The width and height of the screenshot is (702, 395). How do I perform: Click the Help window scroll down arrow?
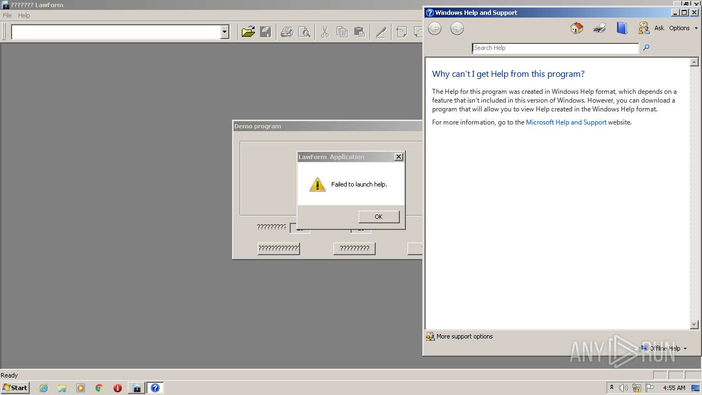[x=694, y=324]
